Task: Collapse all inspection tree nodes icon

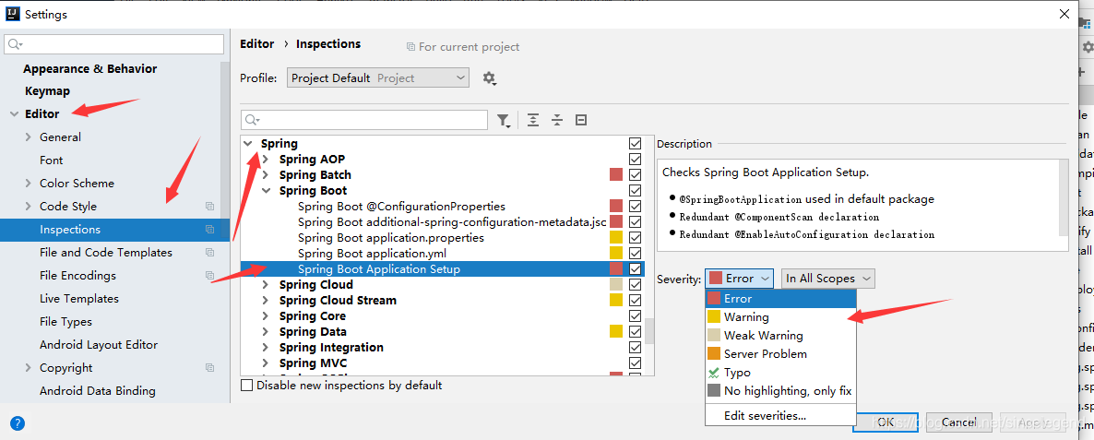Action: point(557,120)
